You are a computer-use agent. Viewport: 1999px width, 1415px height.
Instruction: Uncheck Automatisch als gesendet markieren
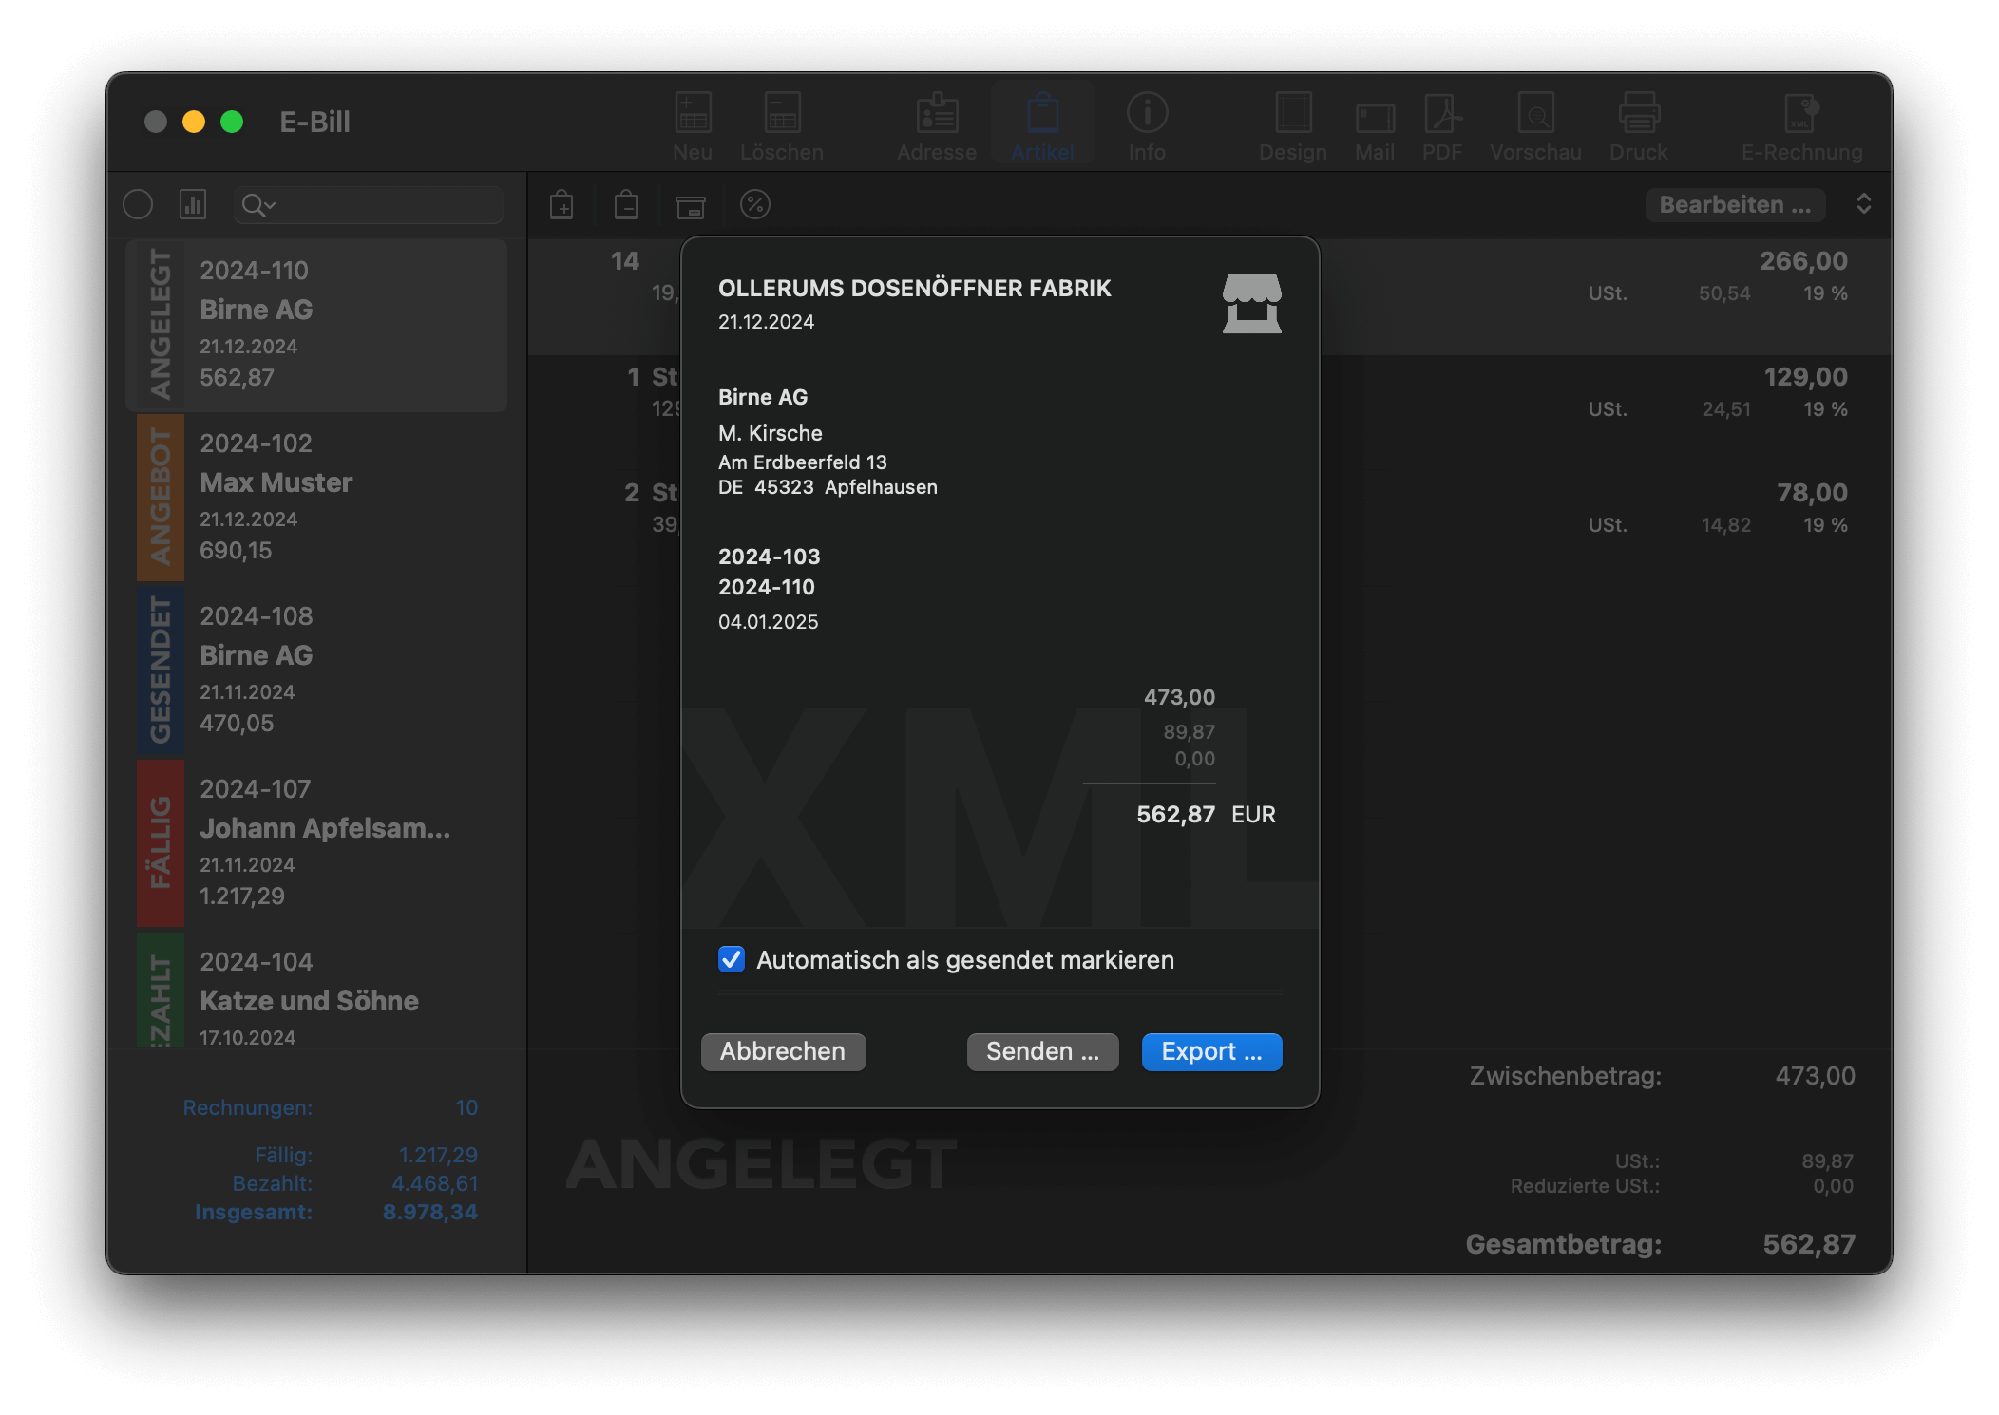tap(732, 959)
